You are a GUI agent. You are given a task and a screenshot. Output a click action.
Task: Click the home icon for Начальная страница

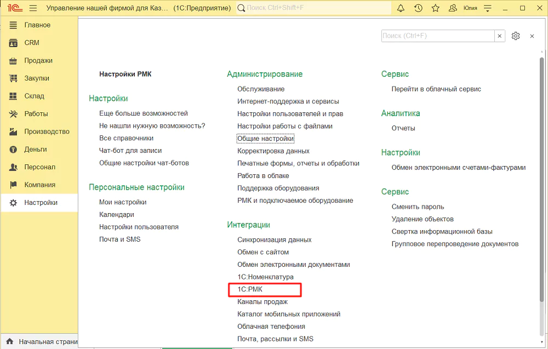coord(10,341)
